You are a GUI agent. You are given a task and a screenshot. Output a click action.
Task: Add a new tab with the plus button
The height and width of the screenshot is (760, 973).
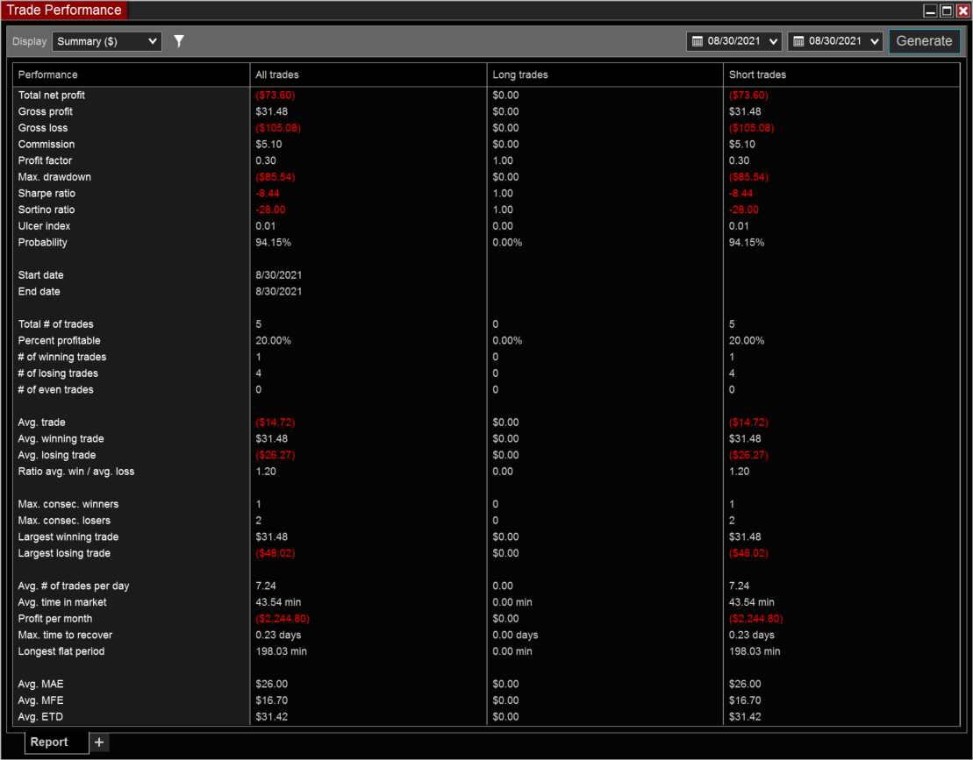click(x=99, y=742)
